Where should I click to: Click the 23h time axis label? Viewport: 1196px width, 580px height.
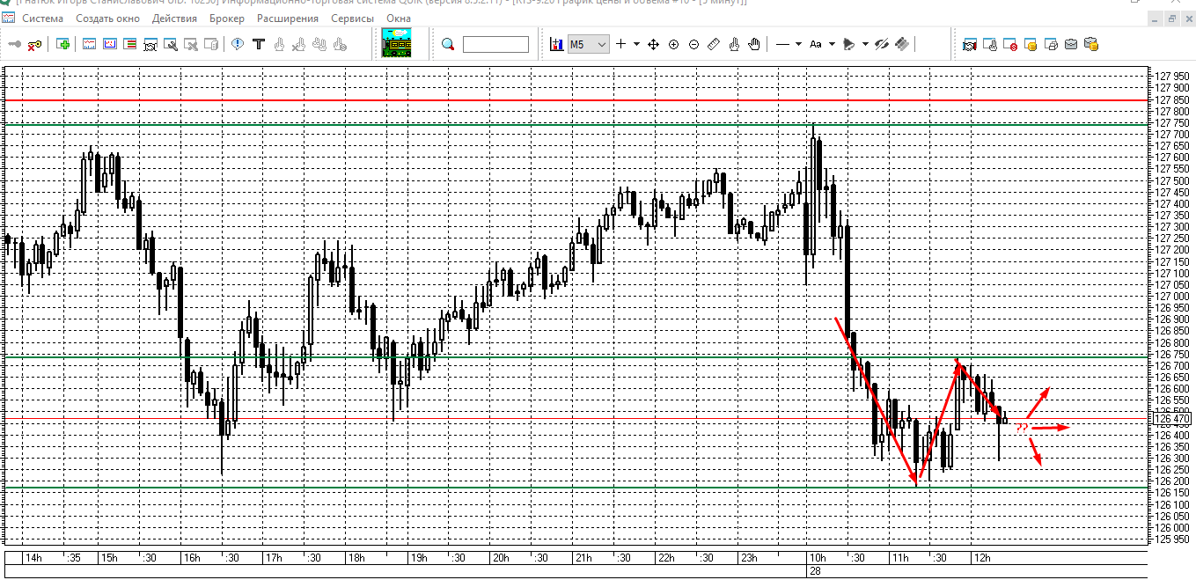point(749,558)
